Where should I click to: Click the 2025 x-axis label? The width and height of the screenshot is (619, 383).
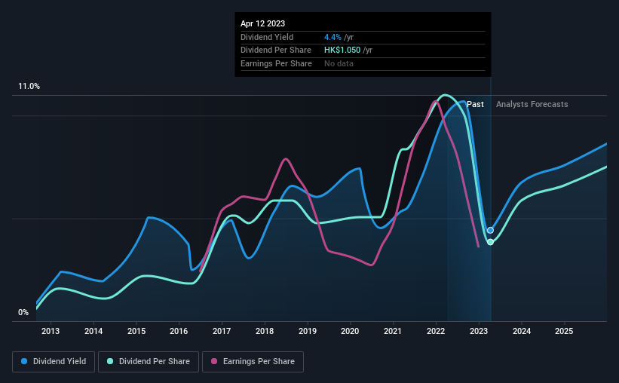click(x=564, y=331)
